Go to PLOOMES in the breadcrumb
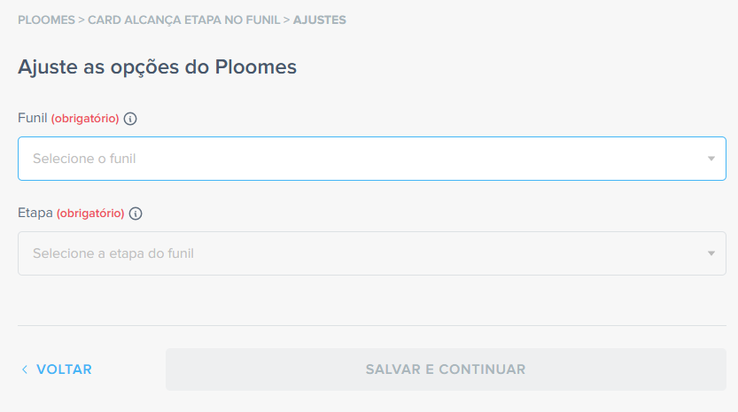The width and height of the screenshot is (738, 412). [46, 19]
